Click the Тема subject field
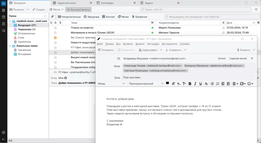261x143 pixels. coord(189,77)
